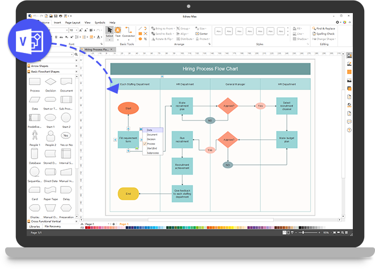Viewport: 375px width, 269px height.
Task: Click the Find & Replace button
Action: pos(327,27)
